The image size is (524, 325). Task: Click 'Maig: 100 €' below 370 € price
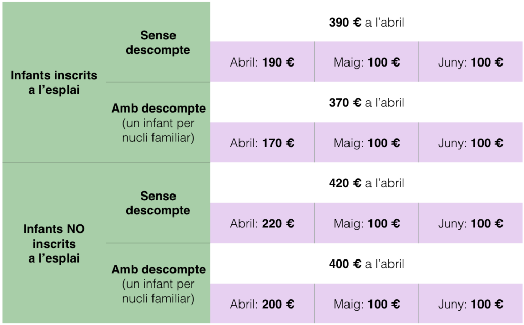[x=366, y=143]
